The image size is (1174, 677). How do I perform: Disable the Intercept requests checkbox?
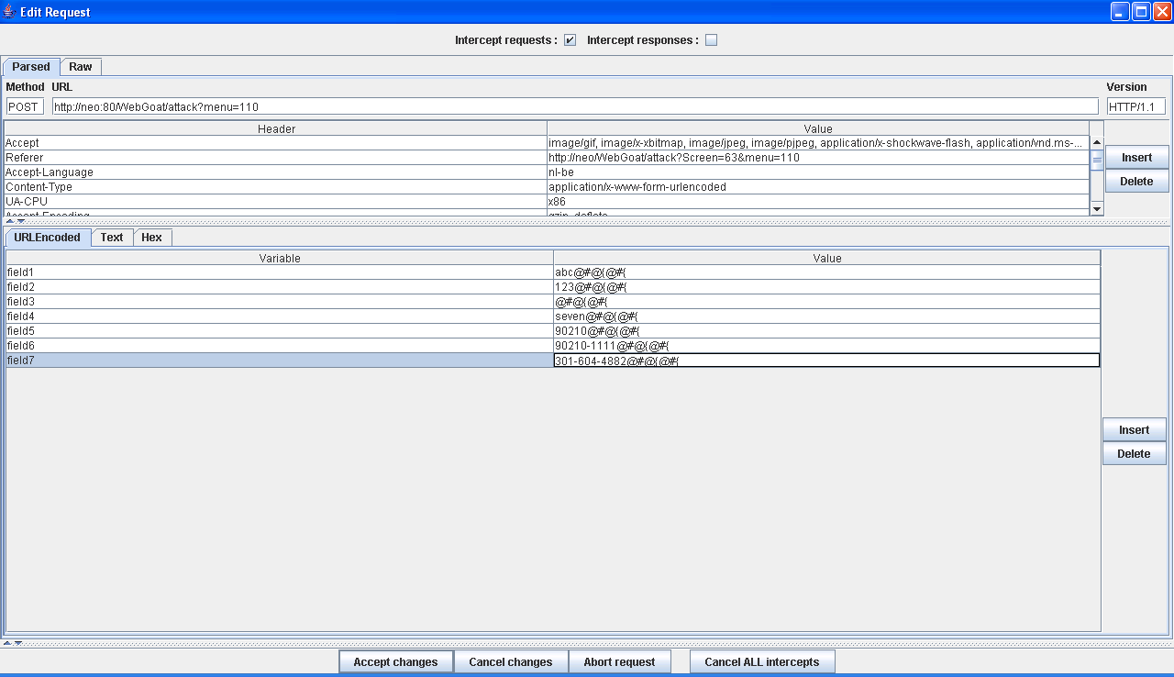[570, 40]
